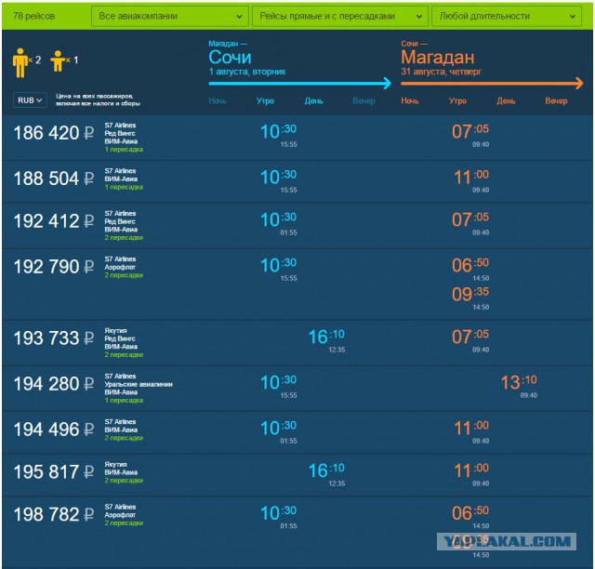Image resolution: width=595 pixels, height=569 pixels.
Task: Click the '78 рейсов' flights count
Action: (33, 17)
